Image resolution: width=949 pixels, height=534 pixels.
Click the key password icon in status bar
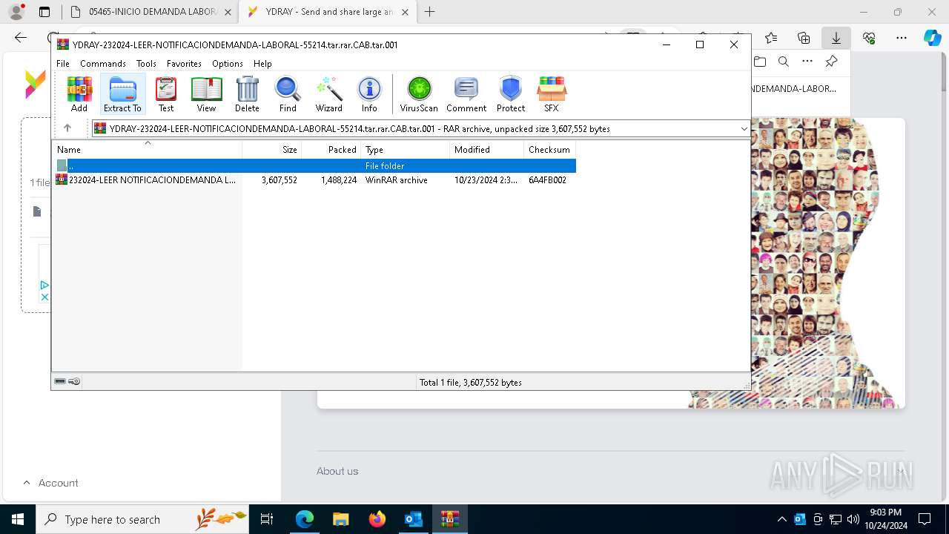tap(74, 382)
